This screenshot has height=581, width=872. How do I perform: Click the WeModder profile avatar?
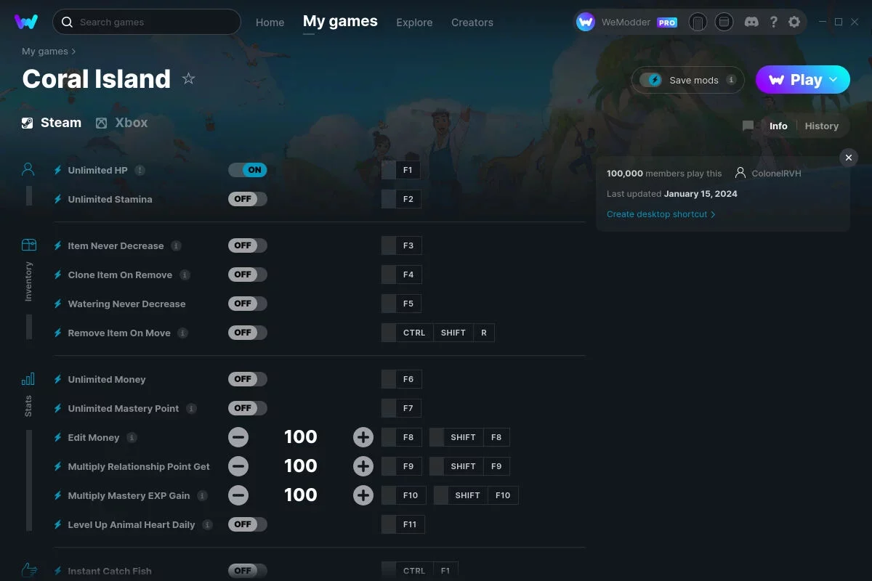586,22
